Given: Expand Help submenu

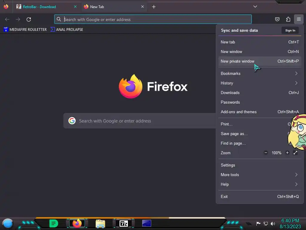Looking at the screenshot, I should (x=260, y=184).
